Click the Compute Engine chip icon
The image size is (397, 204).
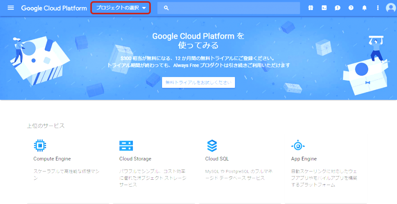[40, 146]
